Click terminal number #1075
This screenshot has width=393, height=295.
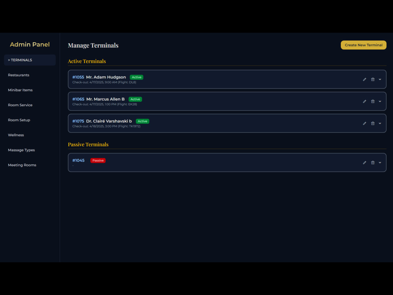pyautogui.click(x=78, y=121)
